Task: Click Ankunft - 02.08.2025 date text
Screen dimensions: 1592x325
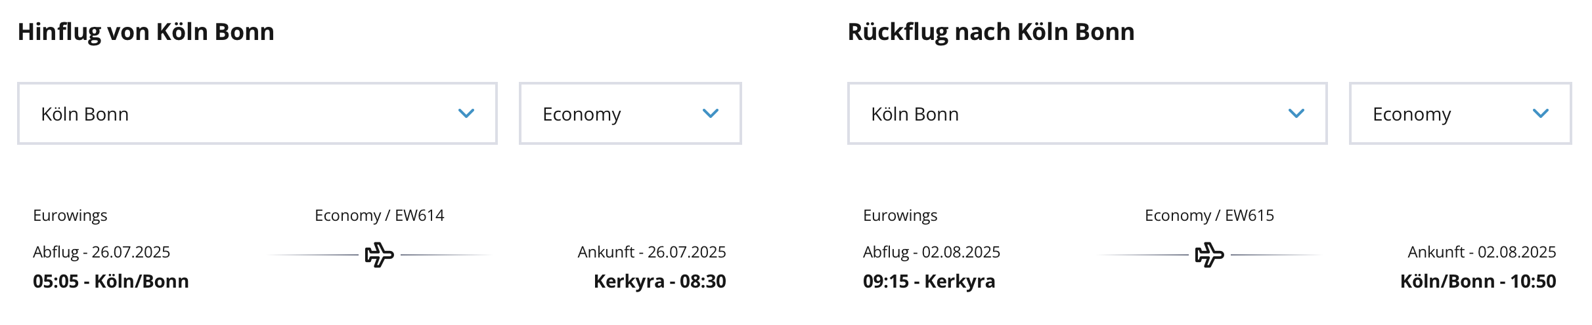Action: pos(1482,252)
